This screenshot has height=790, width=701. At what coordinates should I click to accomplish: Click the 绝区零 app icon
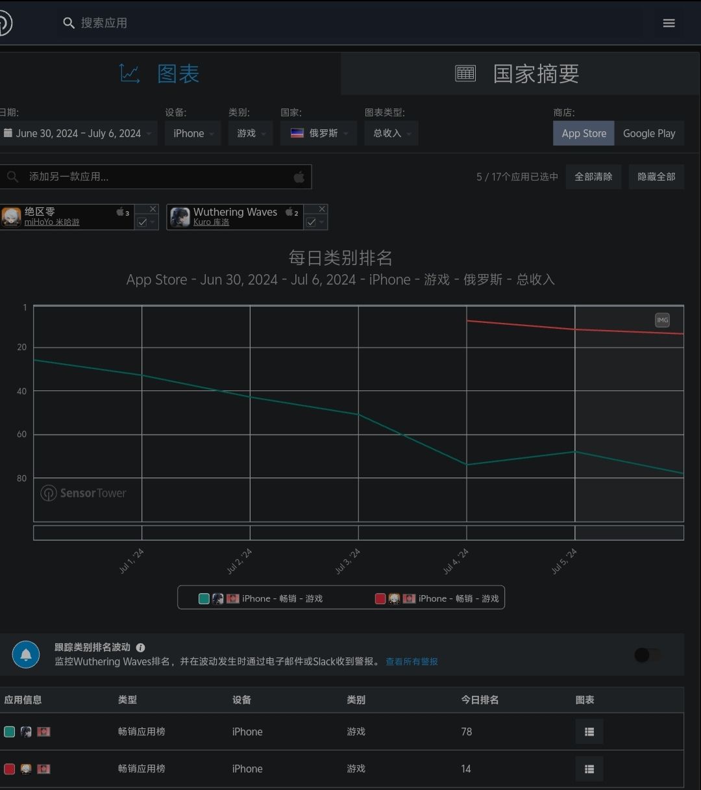[11, 217]
